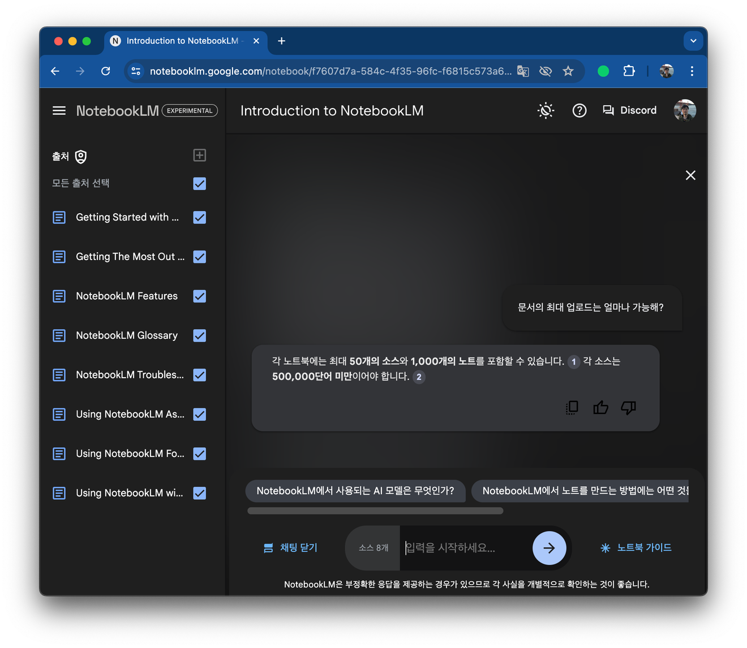Send the message with the arrow button
Screen dimensions: 747x648
pos(549,548)
